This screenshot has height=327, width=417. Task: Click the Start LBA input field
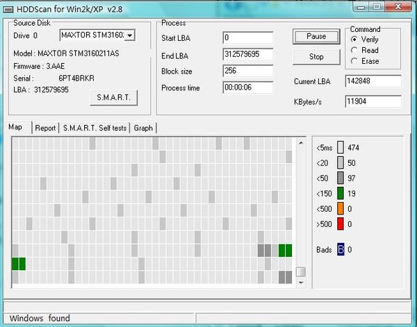coord(248,37)
